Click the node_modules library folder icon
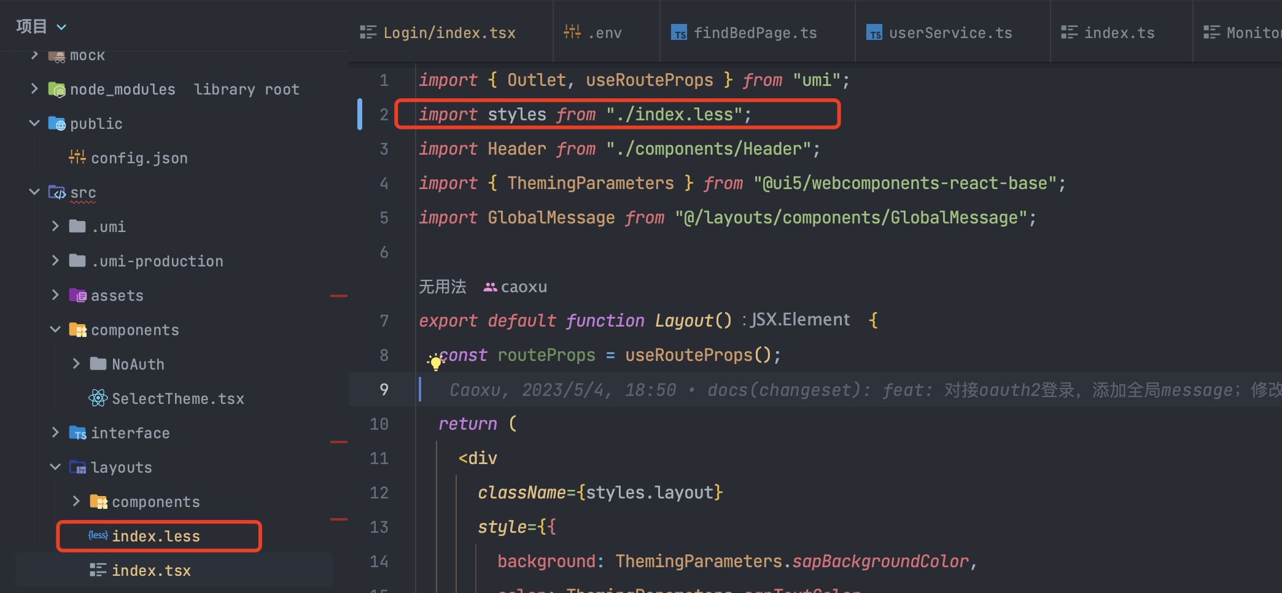This screenshot has width=1282, height=593. [58, 89]
